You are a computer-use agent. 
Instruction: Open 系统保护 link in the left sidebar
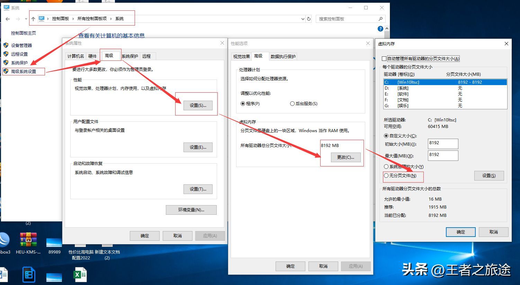pos(19,63)
